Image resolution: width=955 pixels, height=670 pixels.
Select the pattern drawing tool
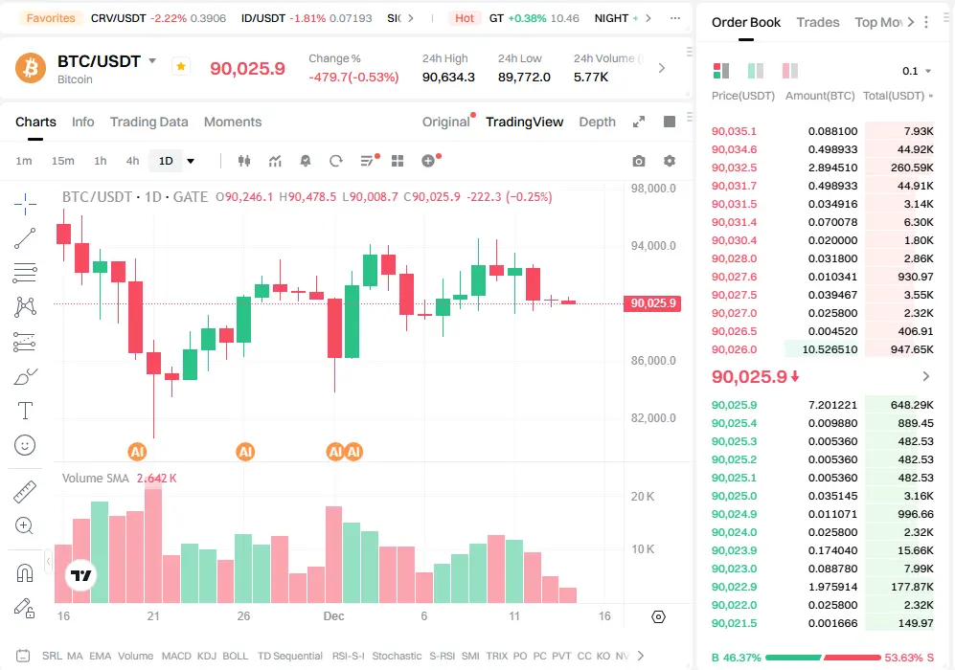pos(25,306)
